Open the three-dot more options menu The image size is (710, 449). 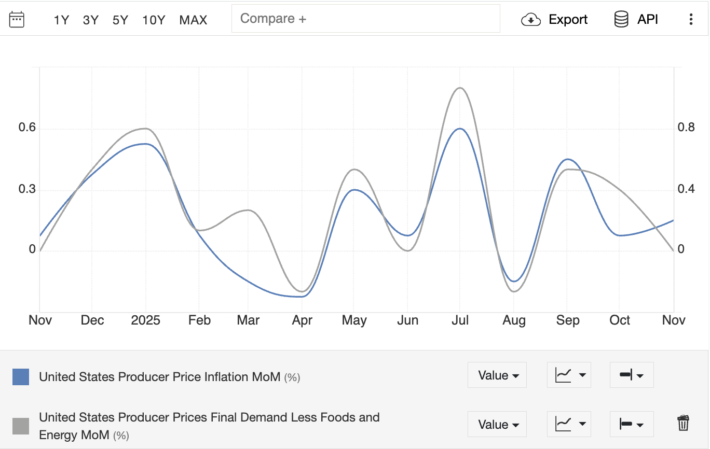[690, 20]
